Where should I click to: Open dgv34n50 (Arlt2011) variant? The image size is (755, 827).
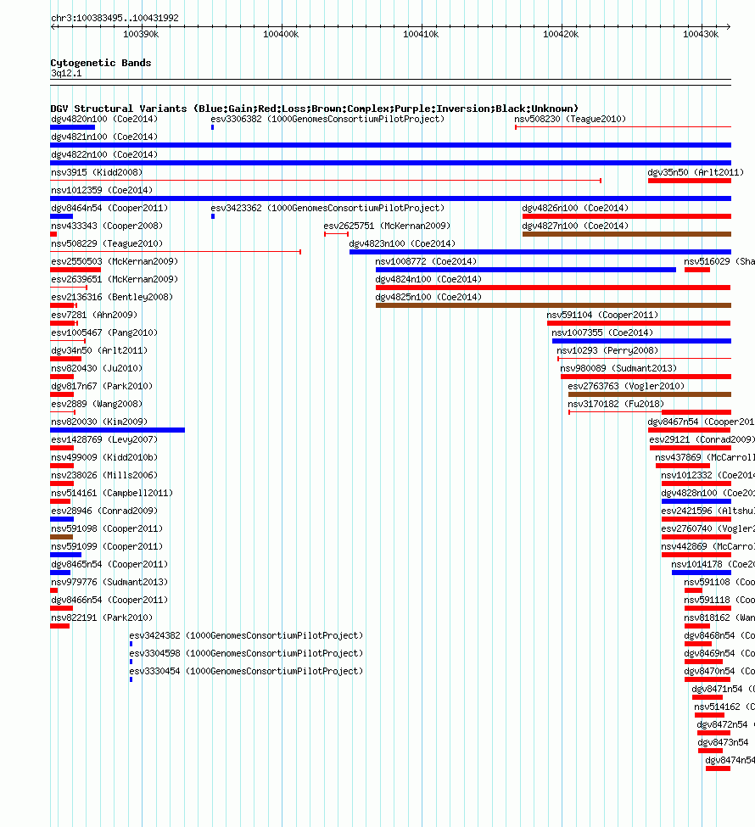(x=99, y=351)
